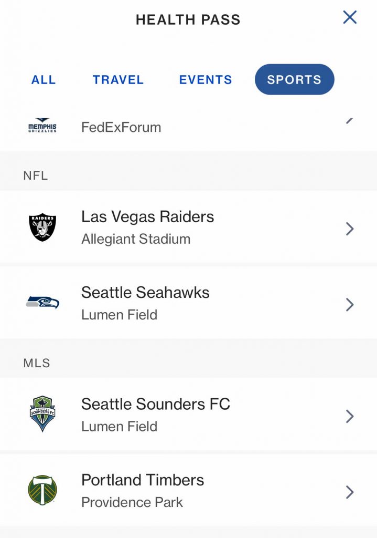The width and height of the screenshot is (377, 538).
Task: Select the Portland Timbers team name
Action: (143, 480)
